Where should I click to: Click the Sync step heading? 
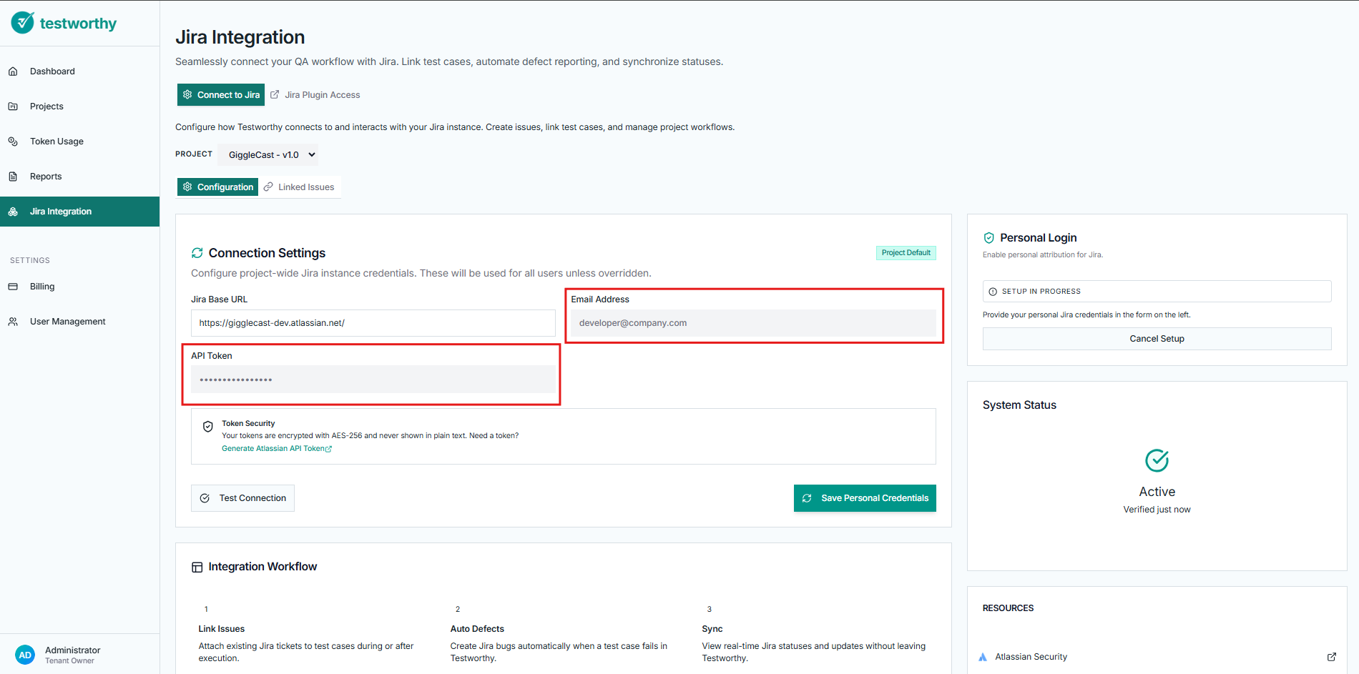tap(712, 629)
